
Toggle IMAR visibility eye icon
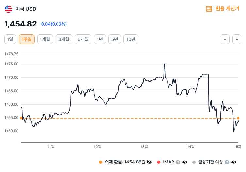[185, 162]
